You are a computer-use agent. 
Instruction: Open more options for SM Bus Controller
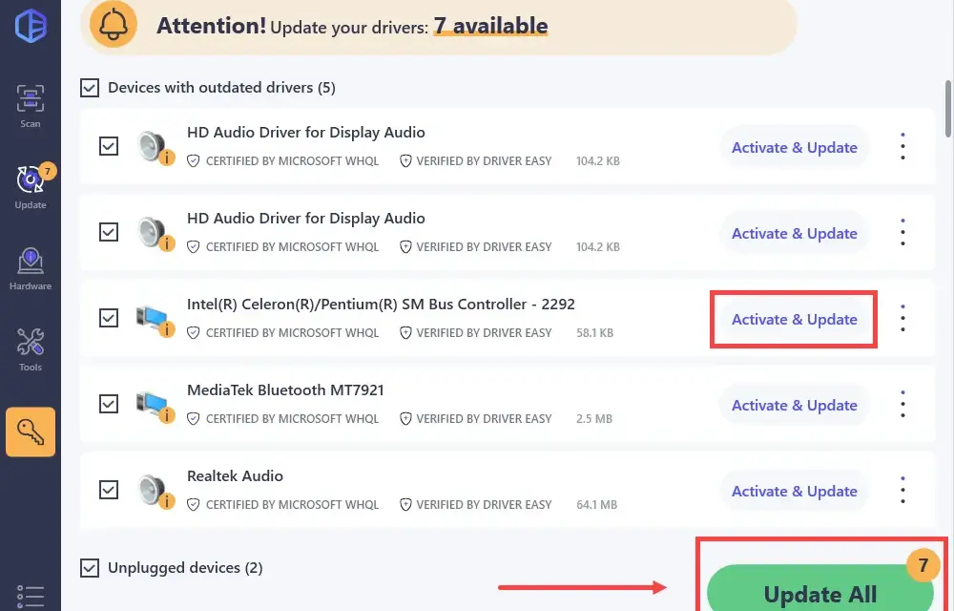pos(902,319)
